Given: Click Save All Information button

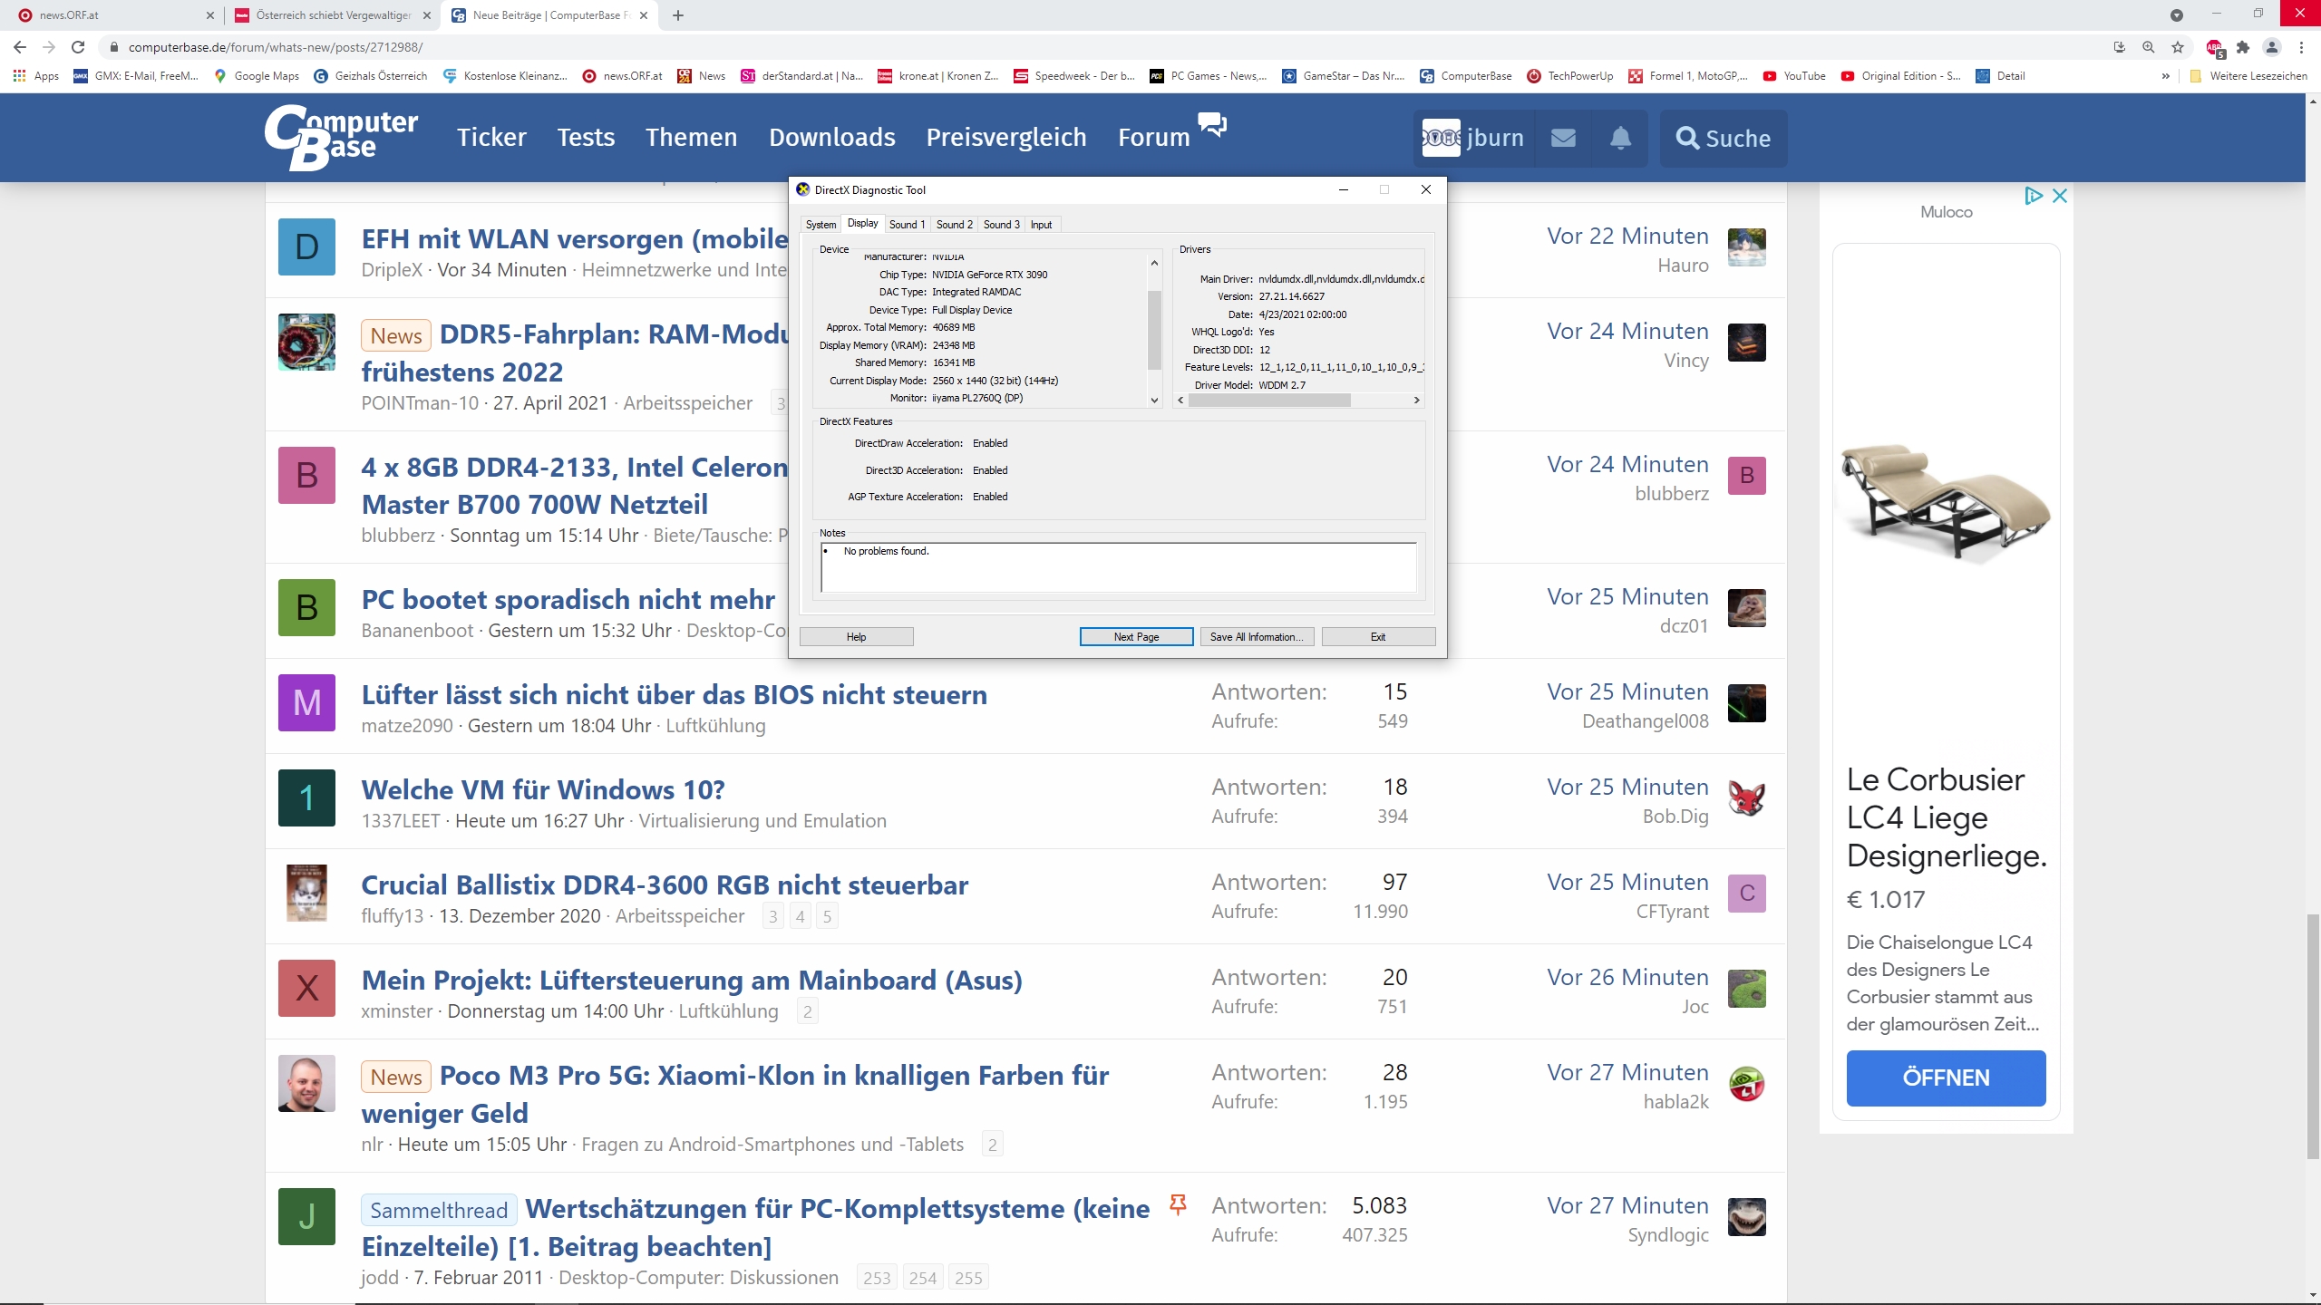Looking at the screenshot, I should click(x=1257, y=637).
